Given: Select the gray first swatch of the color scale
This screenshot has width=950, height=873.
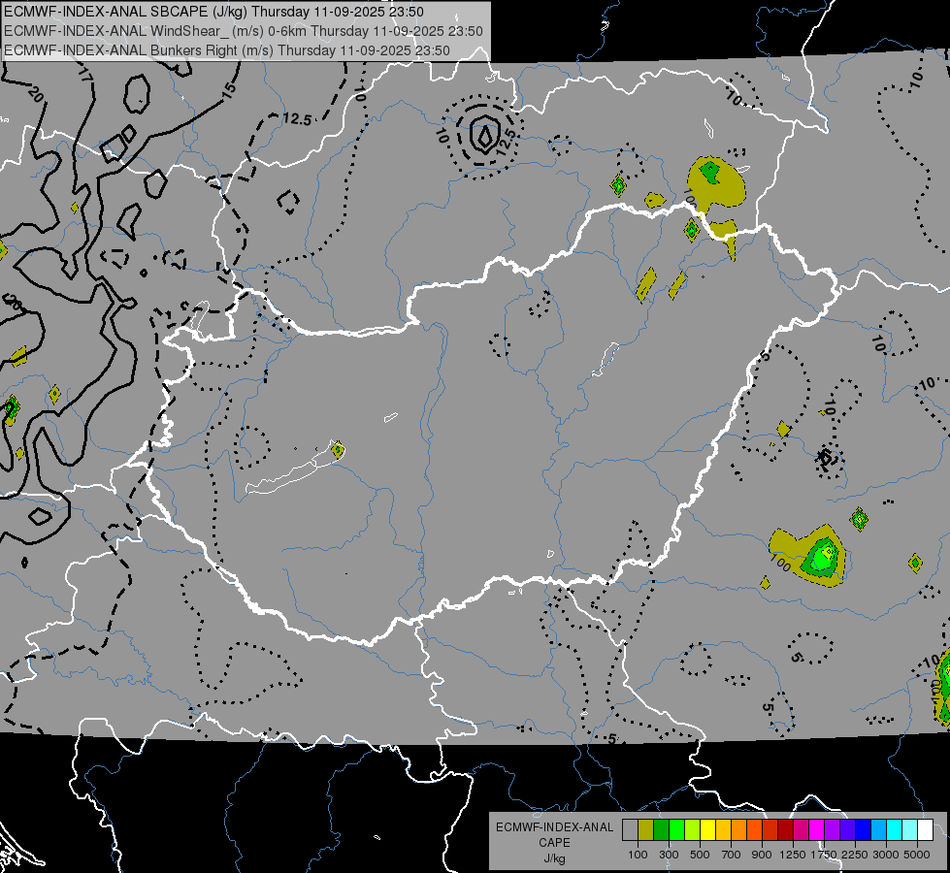Looking at the screenshot, I should (630, 829).
